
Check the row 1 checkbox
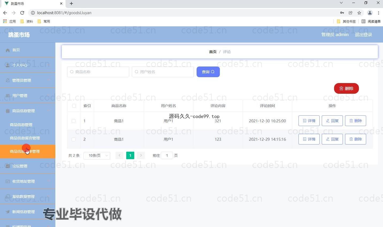click(x=74, y=121)
